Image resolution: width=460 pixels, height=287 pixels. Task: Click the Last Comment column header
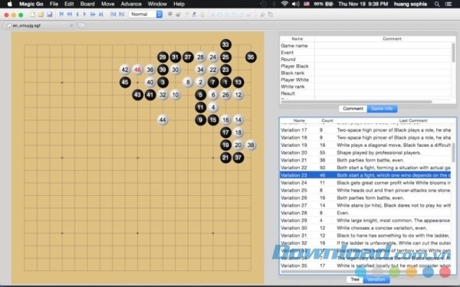pyautogui.click(x=413, y=120)
